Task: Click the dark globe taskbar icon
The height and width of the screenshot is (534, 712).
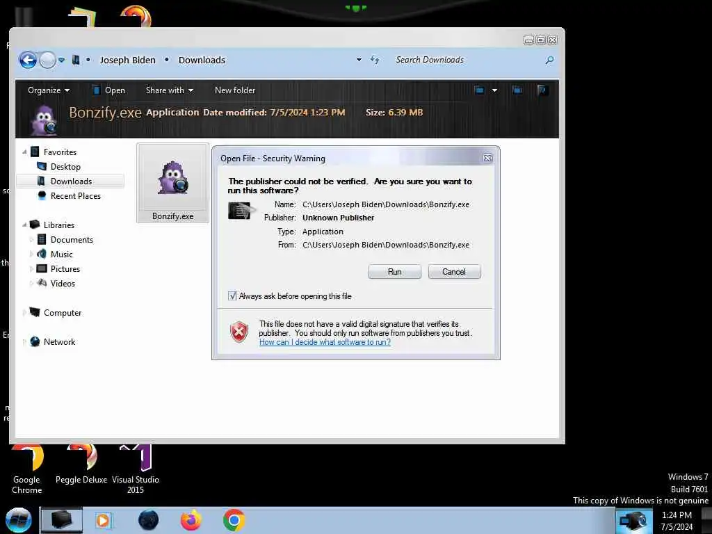Action: click(x=148, y=520)
